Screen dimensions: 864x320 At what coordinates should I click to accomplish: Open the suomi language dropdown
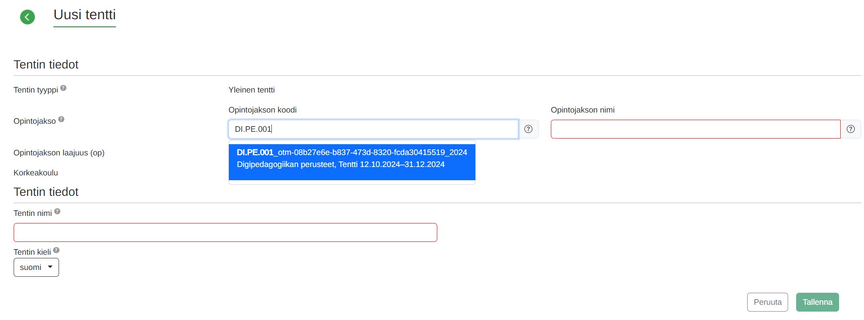(x=36, y=267)
